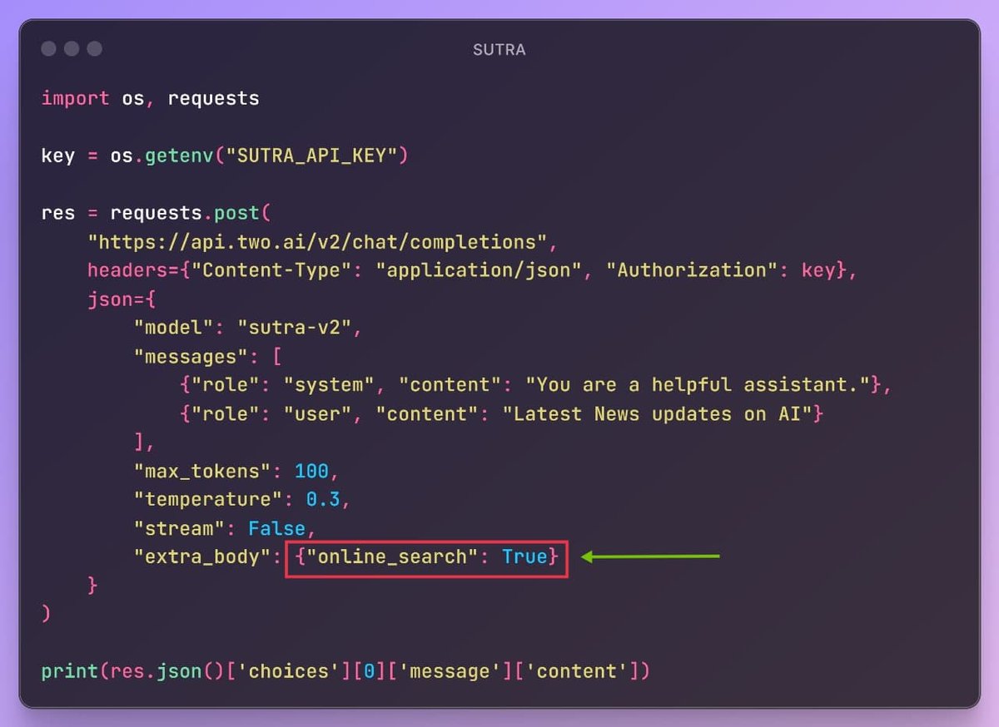Click requests in the import line
The image size is (999, 727).
pyautogui.click(x=213, y=99)
